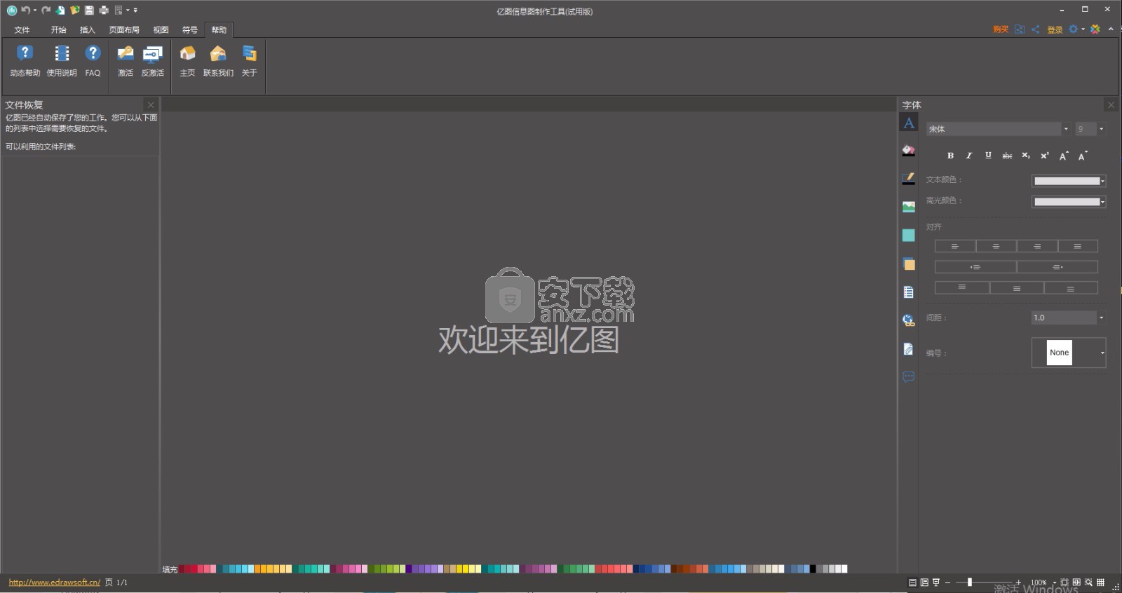The width and height of the screenshot is (1122, 593).
Task: Open the line style pencil panel
Action: pos(909,179)
